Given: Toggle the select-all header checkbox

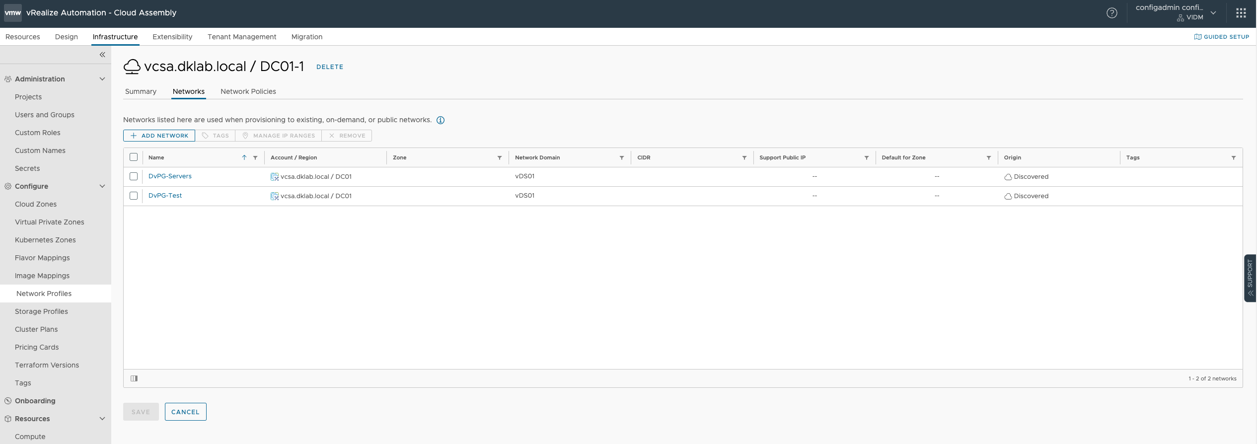Looking at the screenshot, I should pyautogui.click(x=134, y=157).
